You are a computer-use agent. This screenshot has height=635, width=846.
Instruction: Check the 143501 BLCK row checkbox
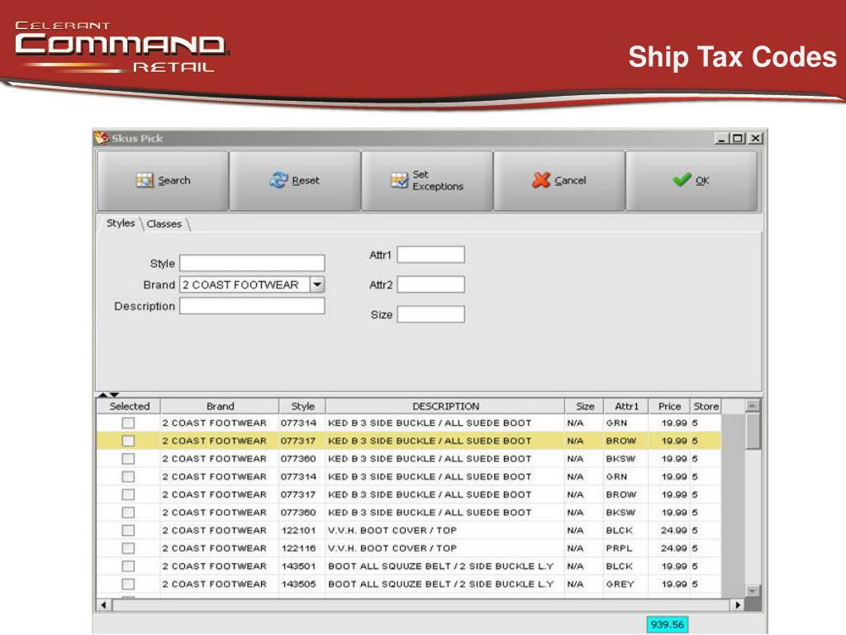click(x=128, y=566)
